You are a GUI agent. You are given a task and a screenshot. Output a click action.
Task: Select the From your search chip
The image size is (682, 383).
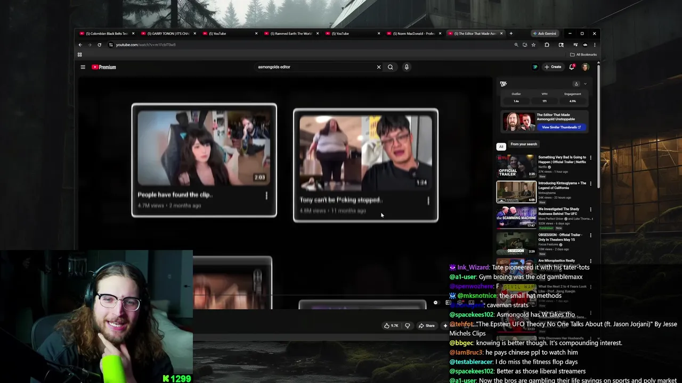point(524,144)
